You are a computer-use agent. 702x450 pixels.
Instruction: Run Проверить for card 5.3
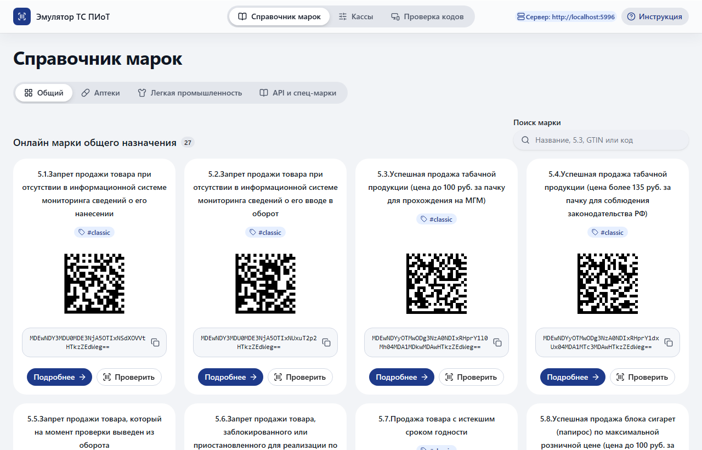point(471,377)
